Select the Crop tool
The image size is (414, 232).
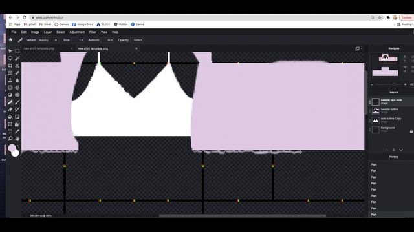pyautogui.click(x=10, y=66)
